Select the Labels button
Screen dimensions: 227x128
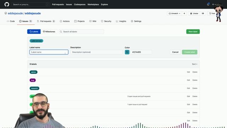34,32
